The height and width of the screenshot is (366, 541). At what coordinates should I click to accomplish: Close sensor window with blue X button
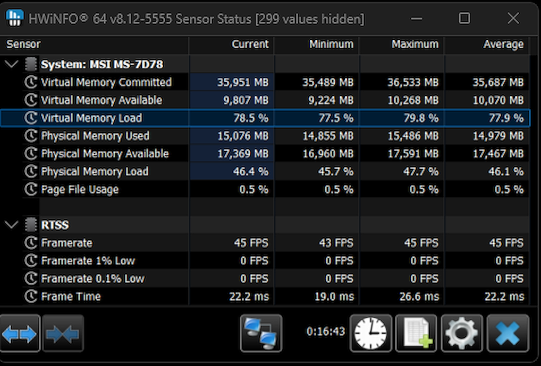coord(508,333)
